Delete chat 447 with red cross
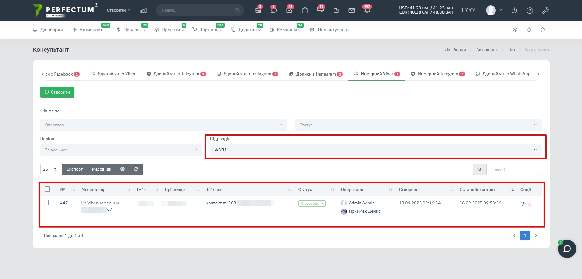This screenshot has width=582, height=279. (x=530, y=204)
